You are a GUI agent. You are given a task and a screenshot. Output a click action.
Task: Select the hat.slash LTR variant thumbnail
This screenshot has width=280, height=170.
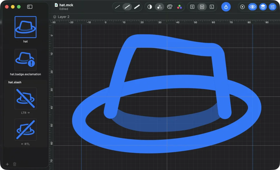click(x=26, y=98)
